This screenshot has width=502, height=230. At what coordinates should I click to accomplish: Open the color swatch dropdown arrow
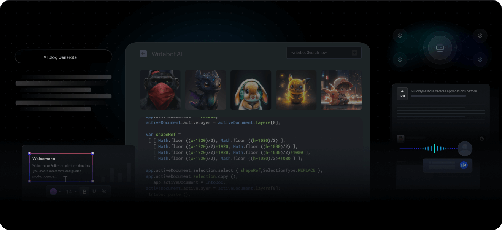pyautogui.click(x=60, y=192)
